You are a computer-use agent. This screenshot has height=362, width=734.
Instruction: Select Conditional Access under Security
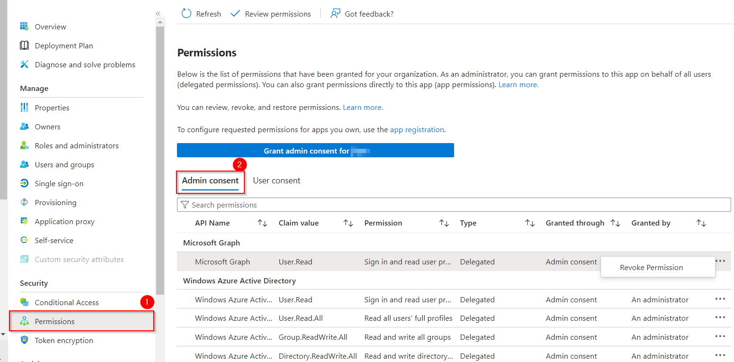(x=66, y=302)
